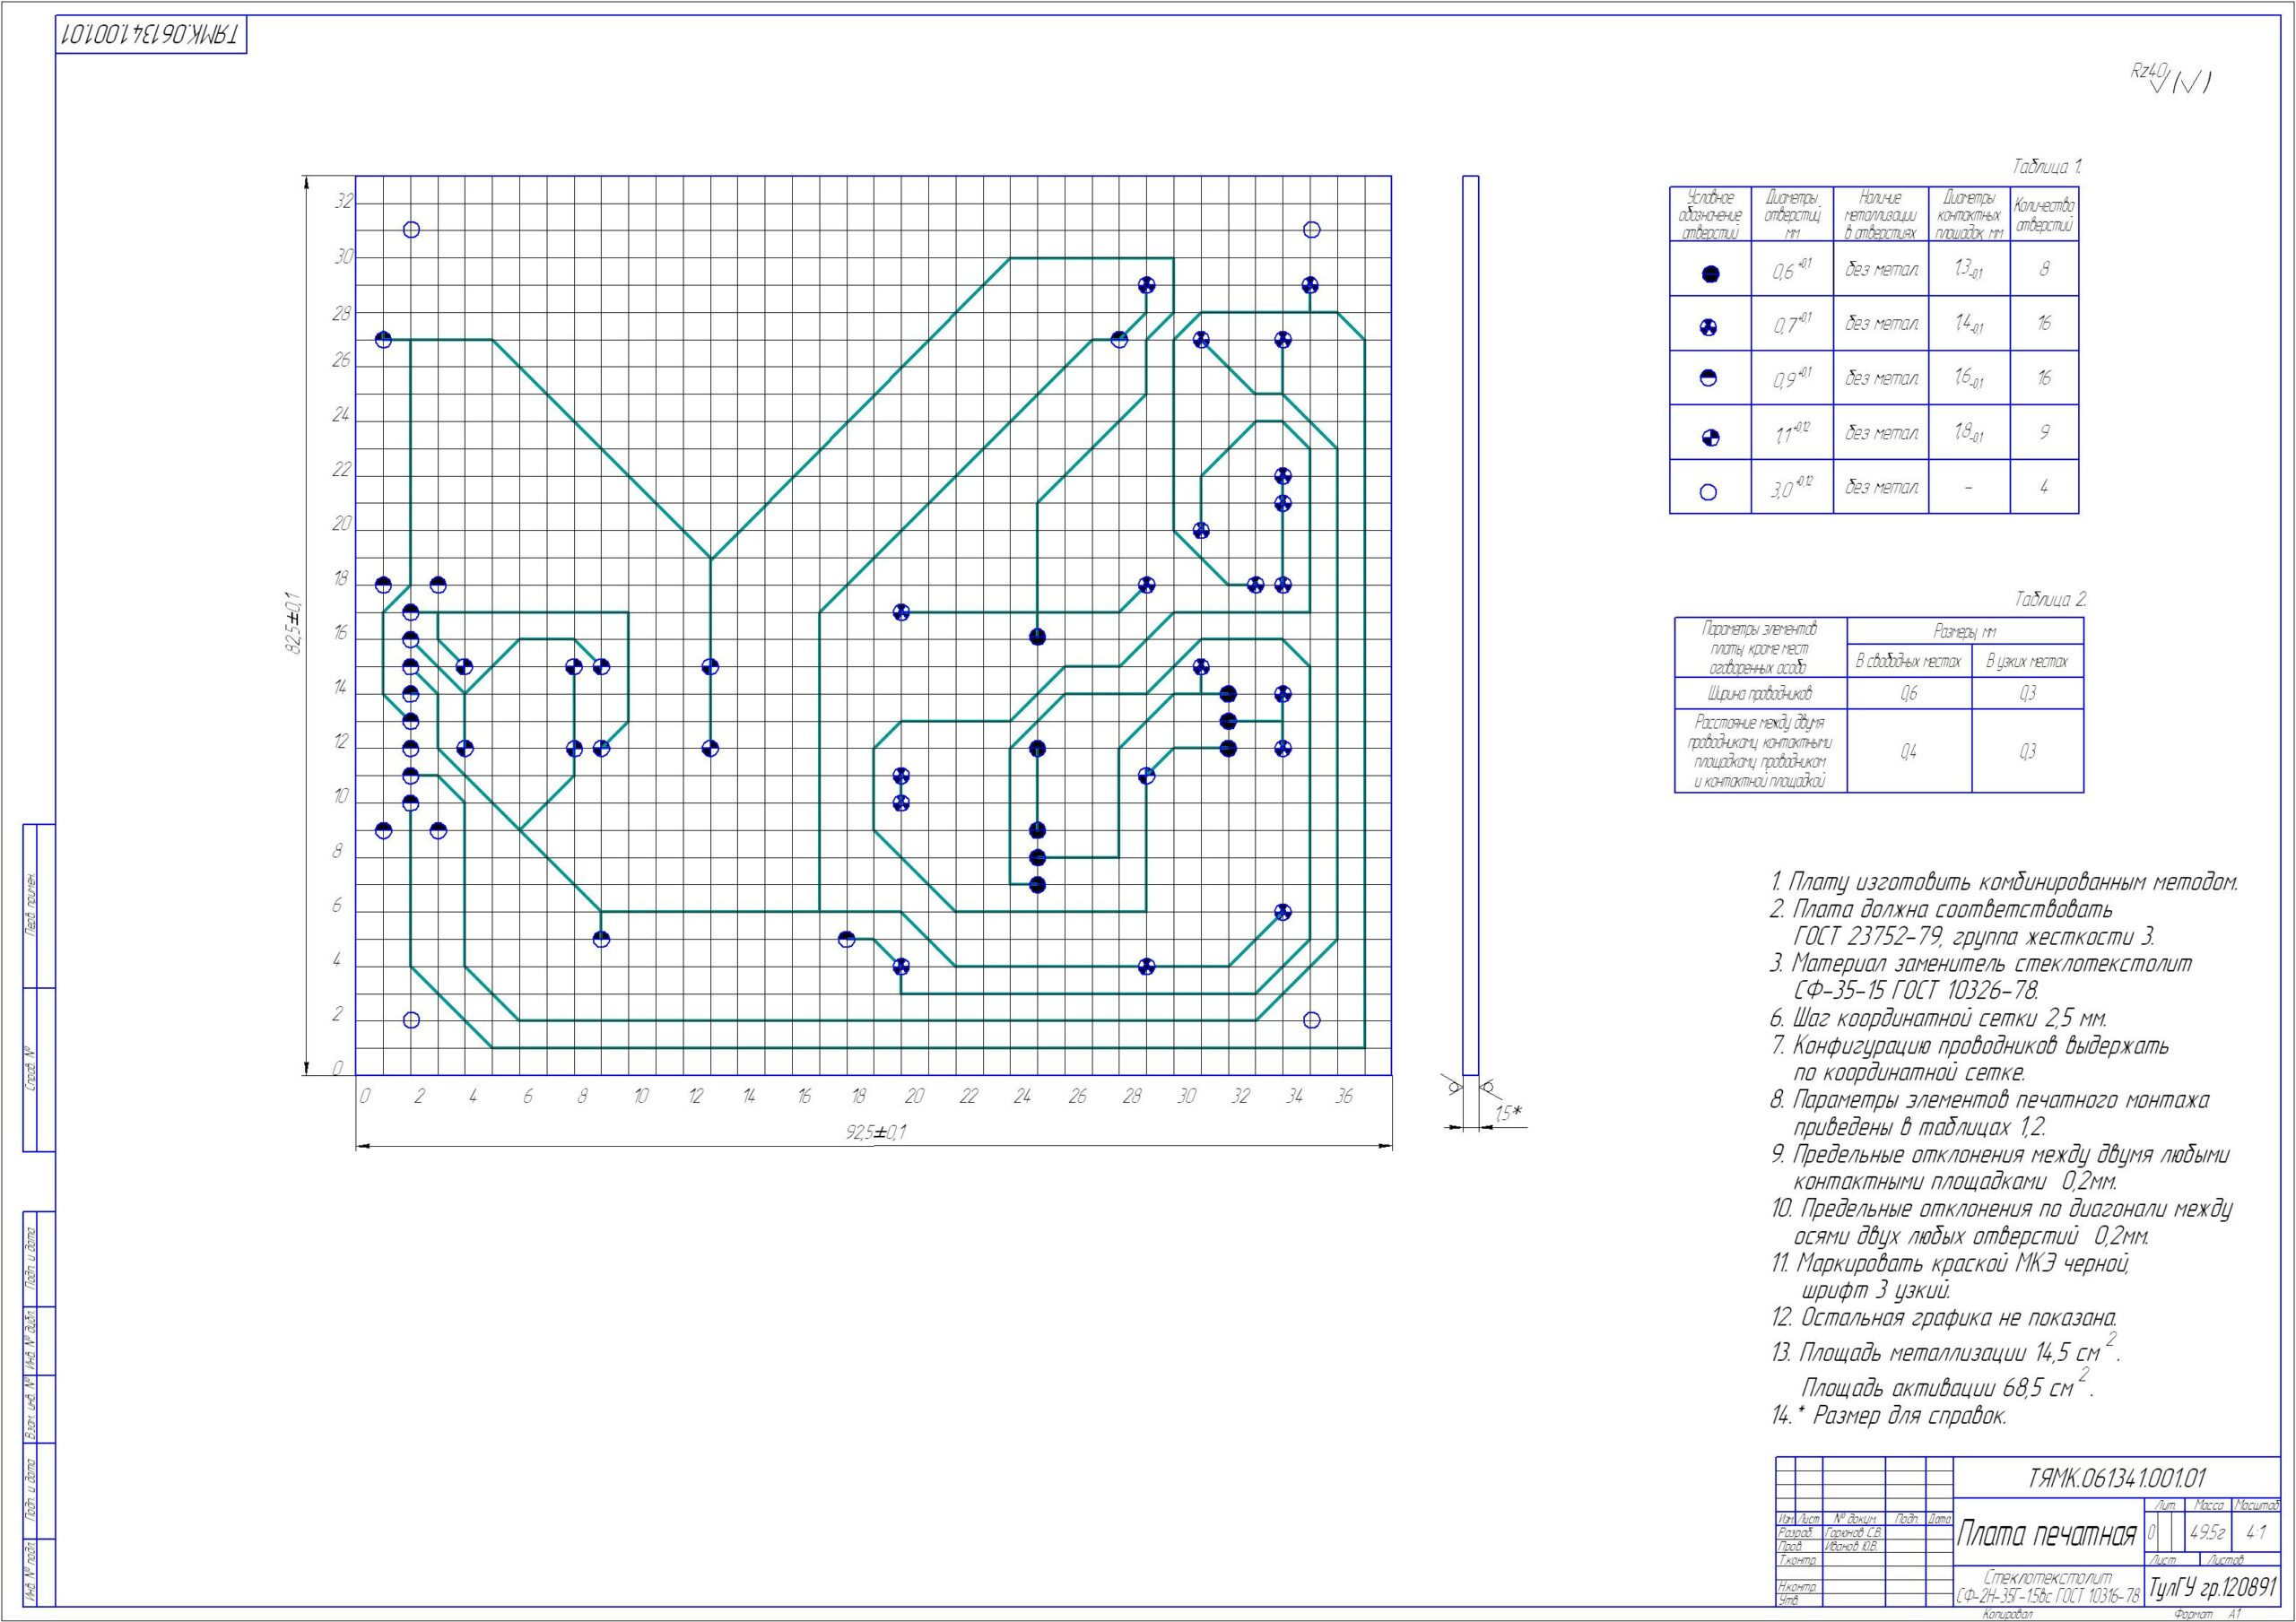The width and height of the screenshot is (2296, 1622).
Task: Click pad diameter cell '1,3' in Table 1
Action: tap(1969, 269)
